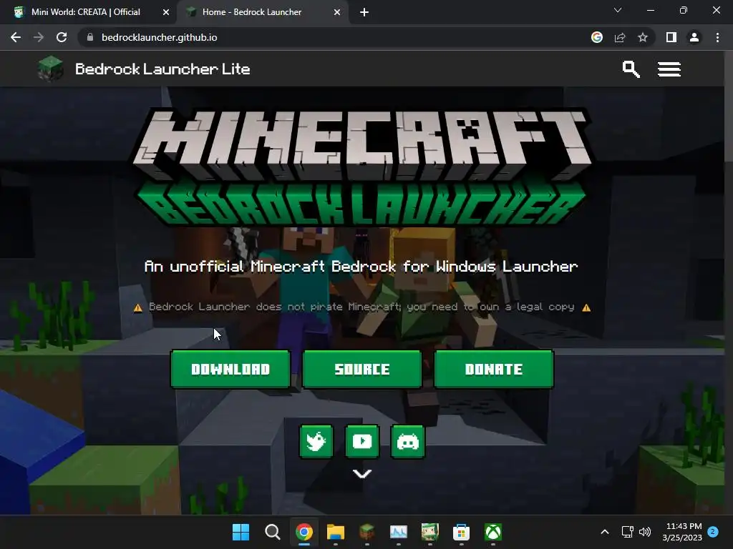Open the network tray icon
Screen dimensions: 733x549
[x=627, y=532]
